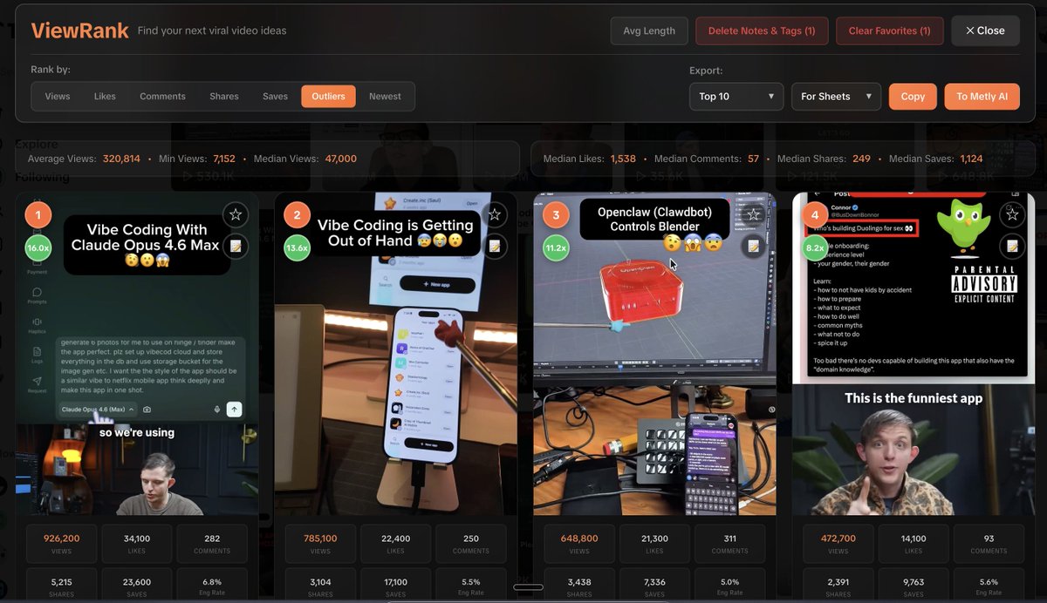Viewport: 1047px width, 603px height.
Task: Click the note icon on the Openclaw Blender card
Action: (754, 247)
